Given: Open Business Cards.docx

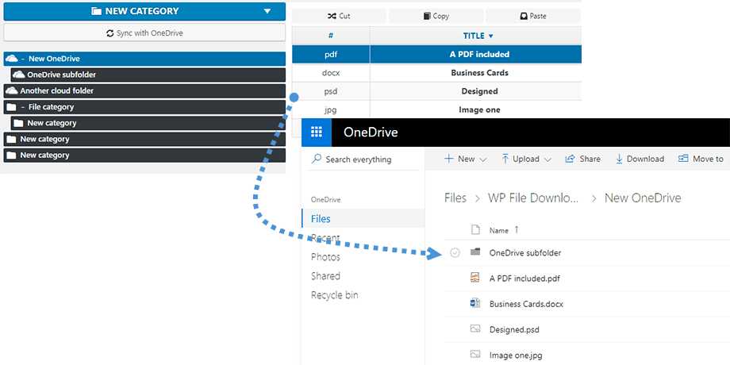Looking at the screenshot, I should [526, 304].
